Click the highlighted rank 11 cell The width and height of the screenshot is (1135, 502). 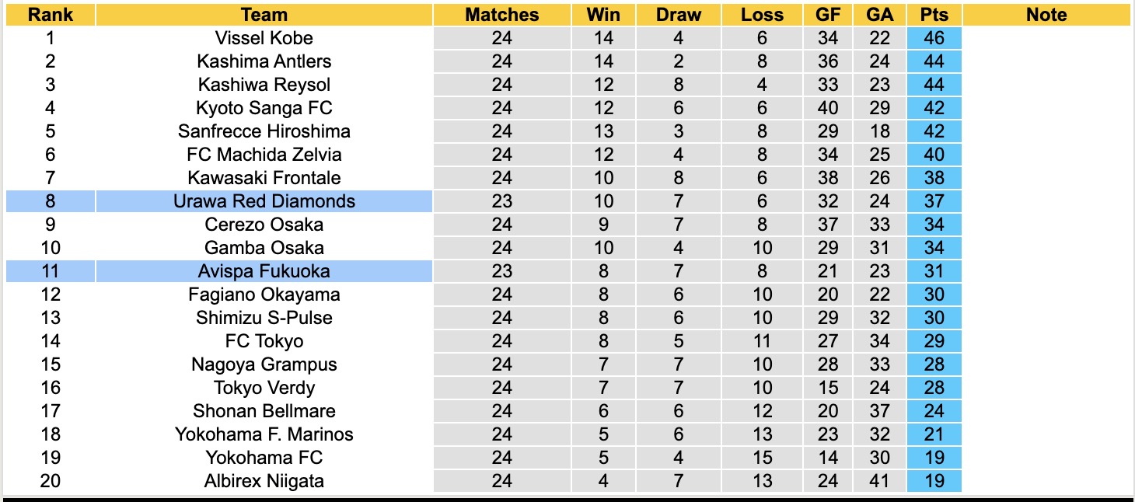(x=50, y=271)
